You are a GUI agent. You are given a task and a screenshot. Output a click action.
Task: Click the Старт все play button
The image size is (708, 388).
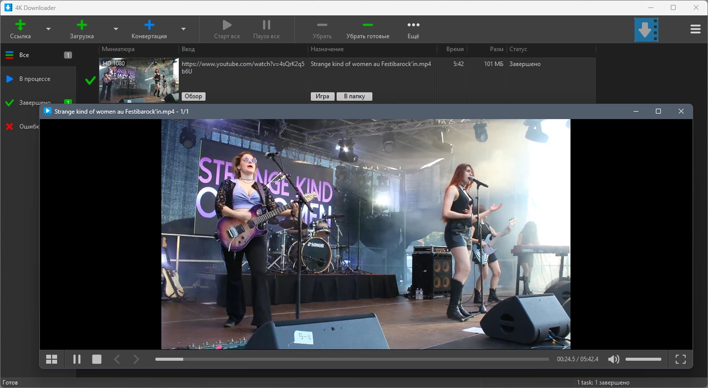pyautogui.click(x=227, y=29)
